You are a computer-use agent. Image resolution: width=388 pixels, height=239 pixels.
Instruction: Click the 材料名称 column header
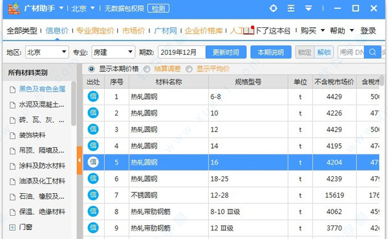click(x=169, y=82)
